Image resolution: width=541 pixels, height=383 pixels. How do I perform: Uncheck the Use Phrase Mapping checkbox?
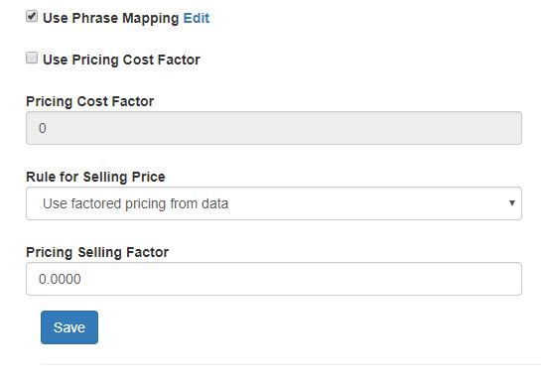coord(32,16)
